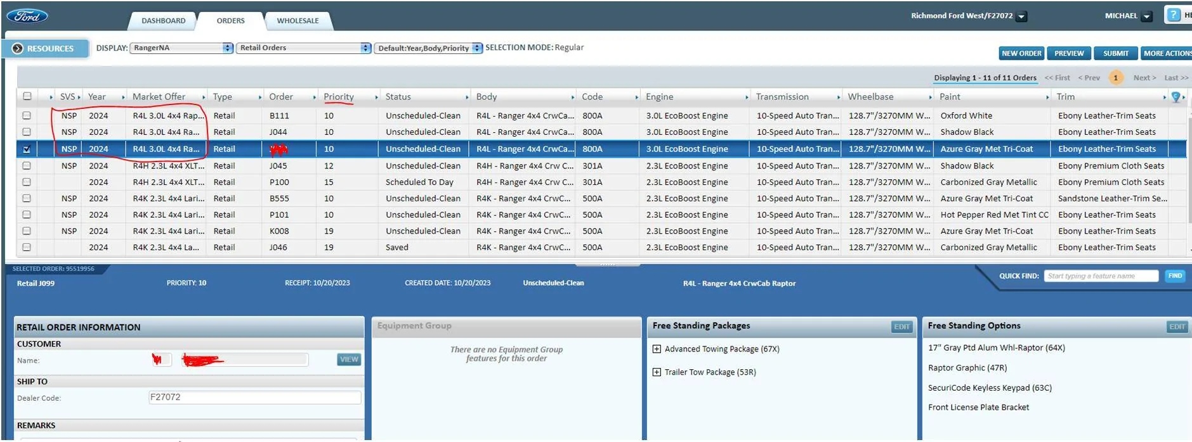Open the MICHAEL user dropdown
This screenshot has height=442, width=1192.
pos(1146,17)
